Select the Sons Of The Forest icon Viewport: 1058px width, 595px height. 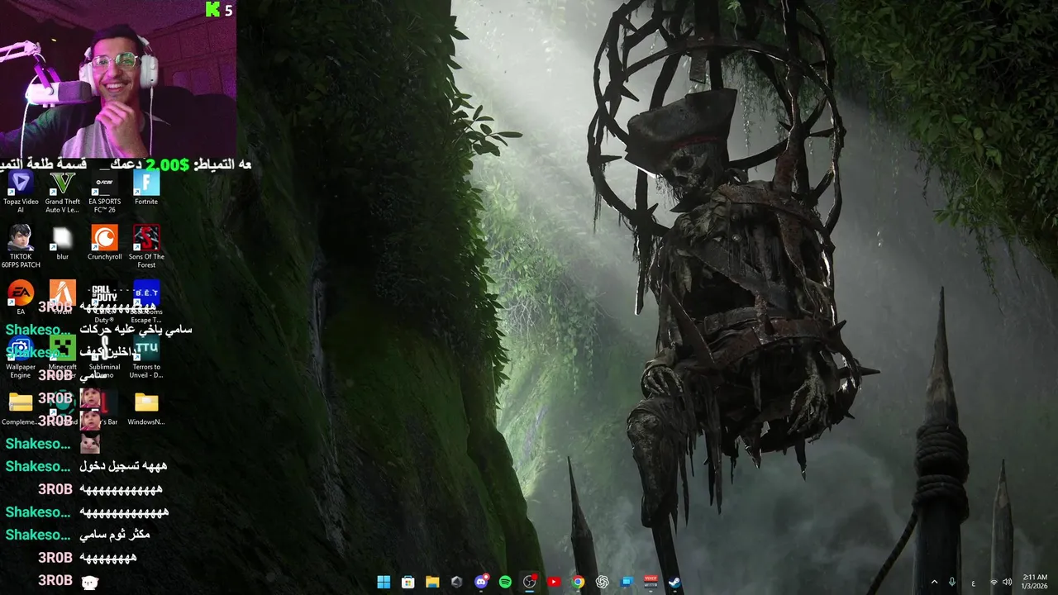146,246
